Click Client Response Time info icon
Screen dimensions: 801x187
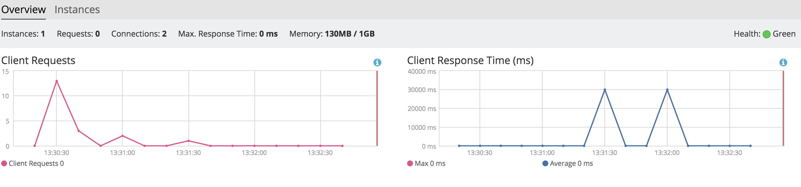pos(783,62)
